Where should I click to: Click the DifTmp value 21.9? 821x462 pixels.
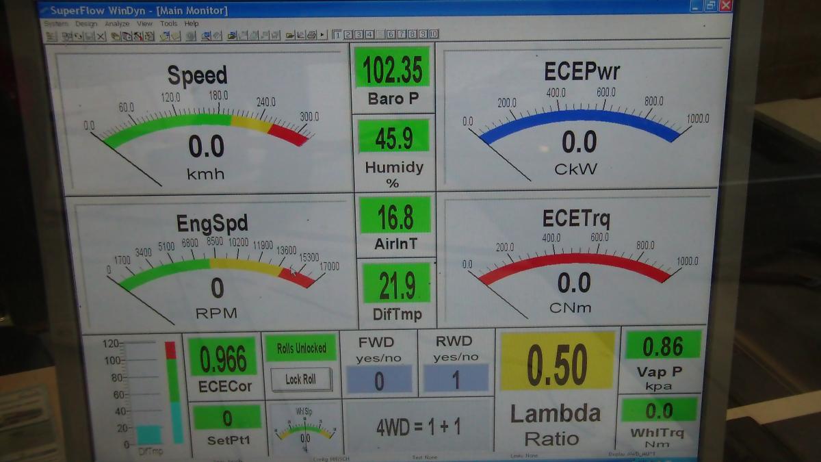(x=397, y=283)
